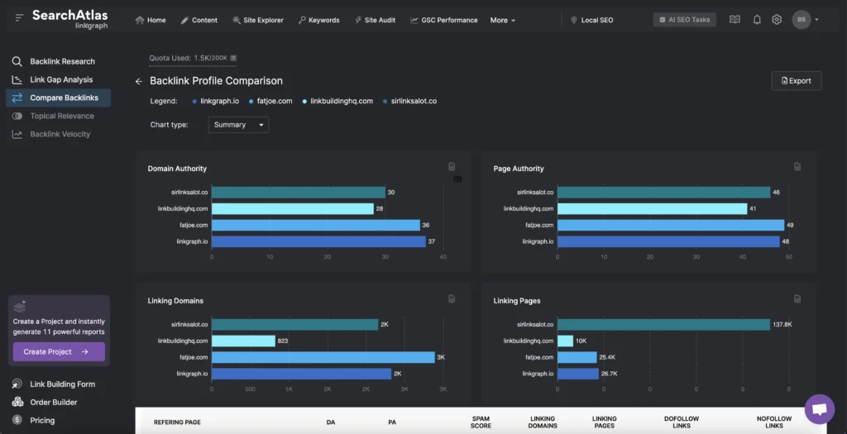Click the Topical Relevance toggle icon

coord(17,116)
